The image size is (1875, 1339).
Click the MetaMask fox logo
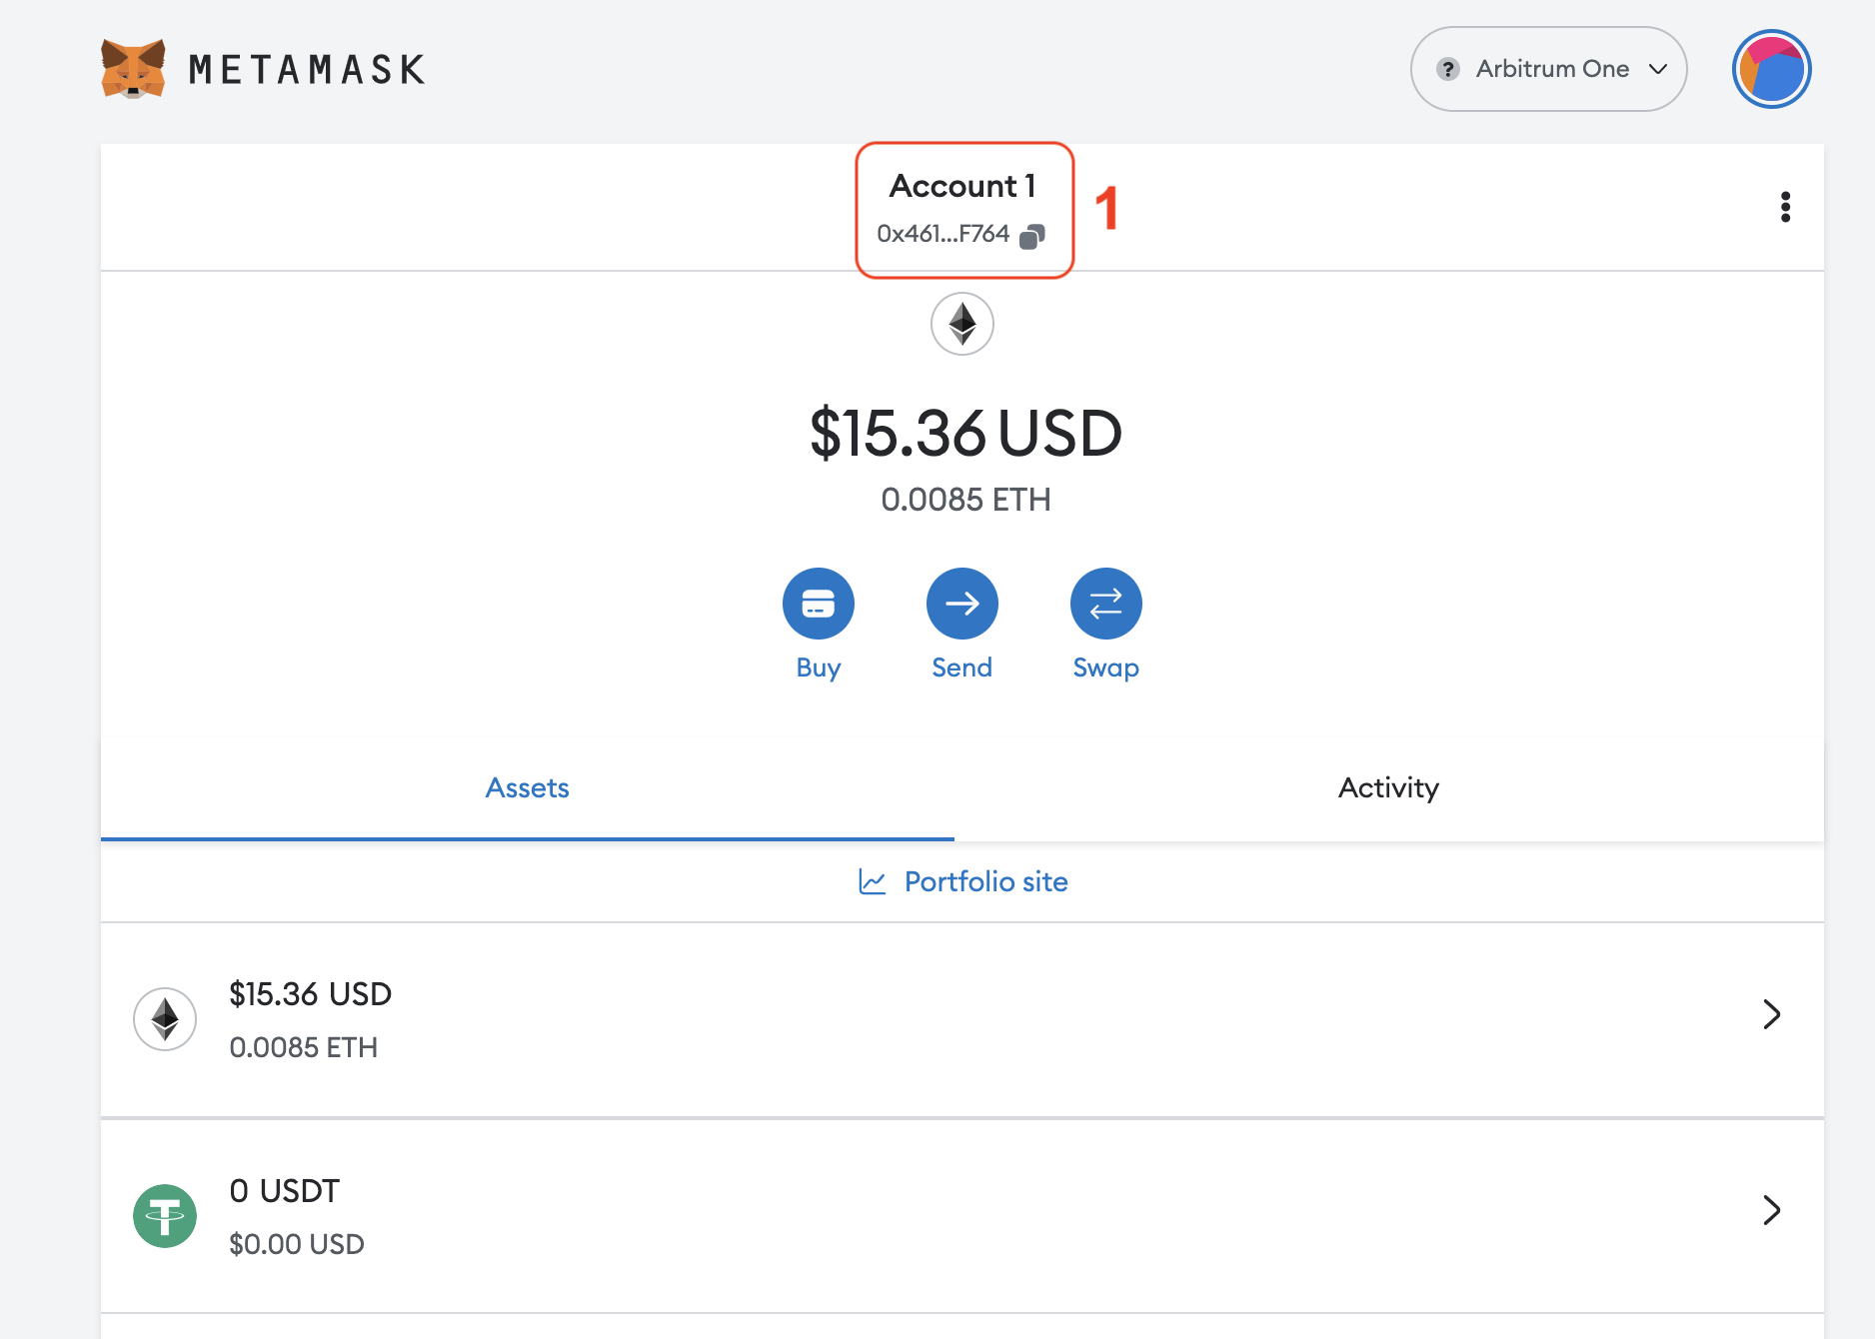tap(133, 69)
